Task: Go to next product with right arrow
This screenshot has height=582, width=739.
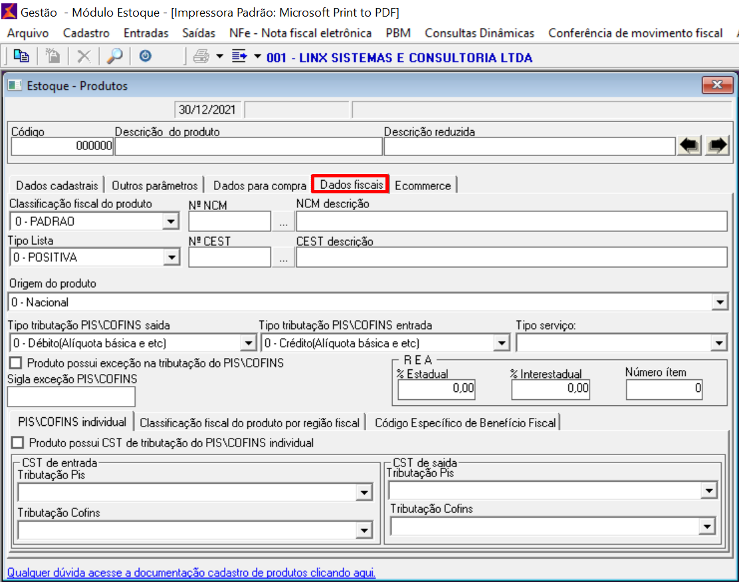Action: click(716, 146)
